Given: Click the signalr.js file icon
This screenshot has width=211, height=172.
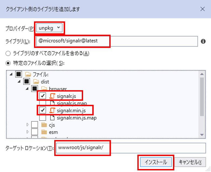Looking at the screenshot, I should click(x=52, y=96).
